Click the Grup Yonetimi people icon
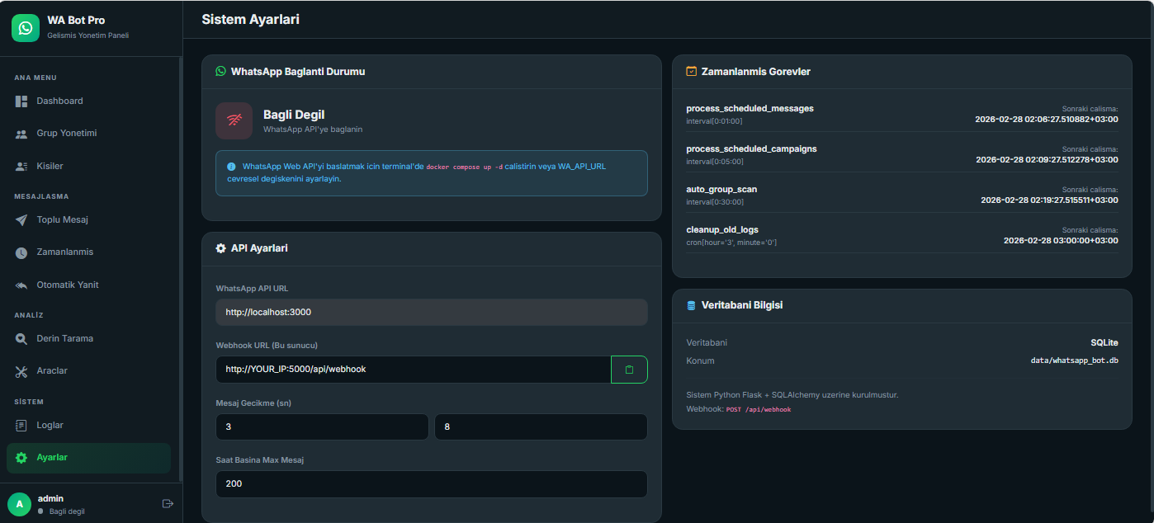This screenshot has width=1154, height=523. 21,134
